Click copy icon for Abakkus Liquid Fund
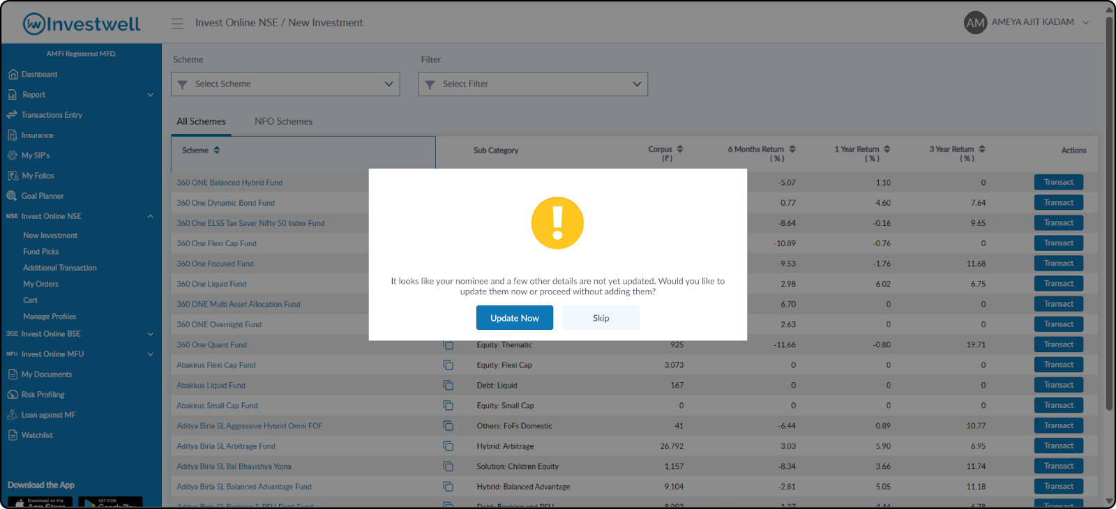This screenshot has height=509, width=1116. point(448,386)
